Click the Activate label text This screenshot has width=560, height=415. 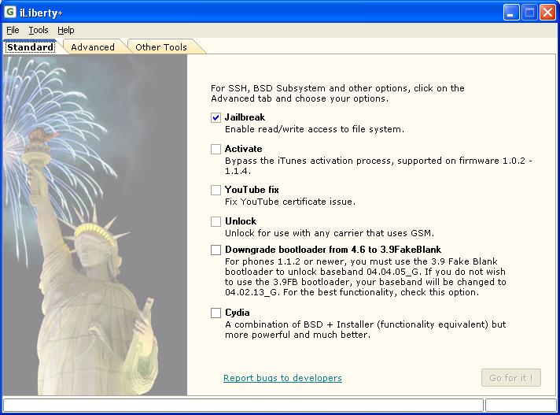(243, 149)
